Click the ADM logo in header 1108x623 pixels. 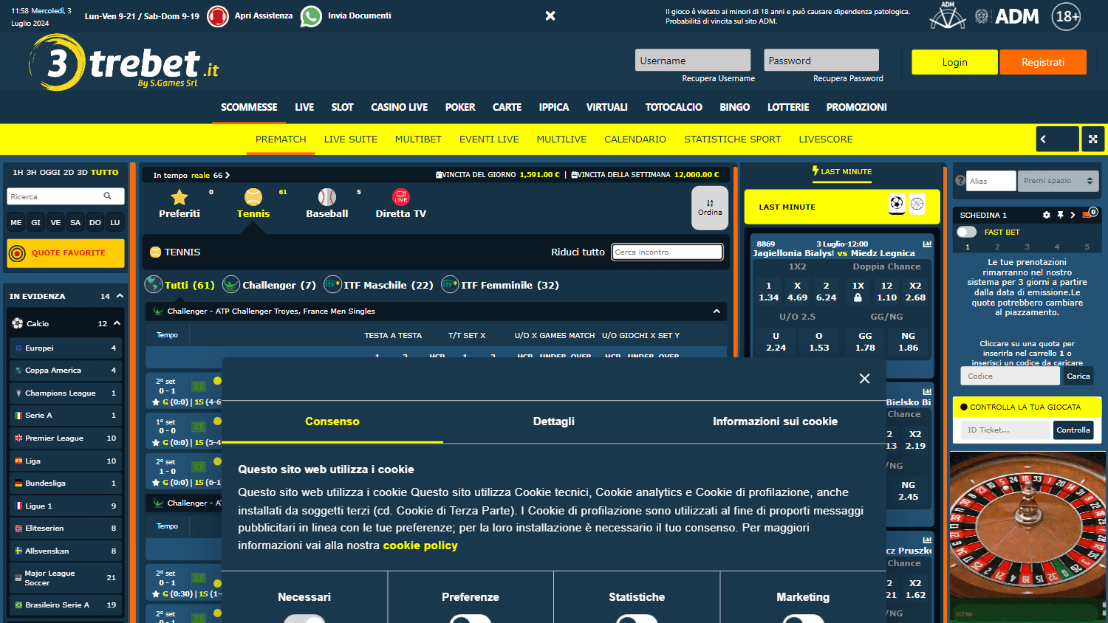[x=1007, y=16]
